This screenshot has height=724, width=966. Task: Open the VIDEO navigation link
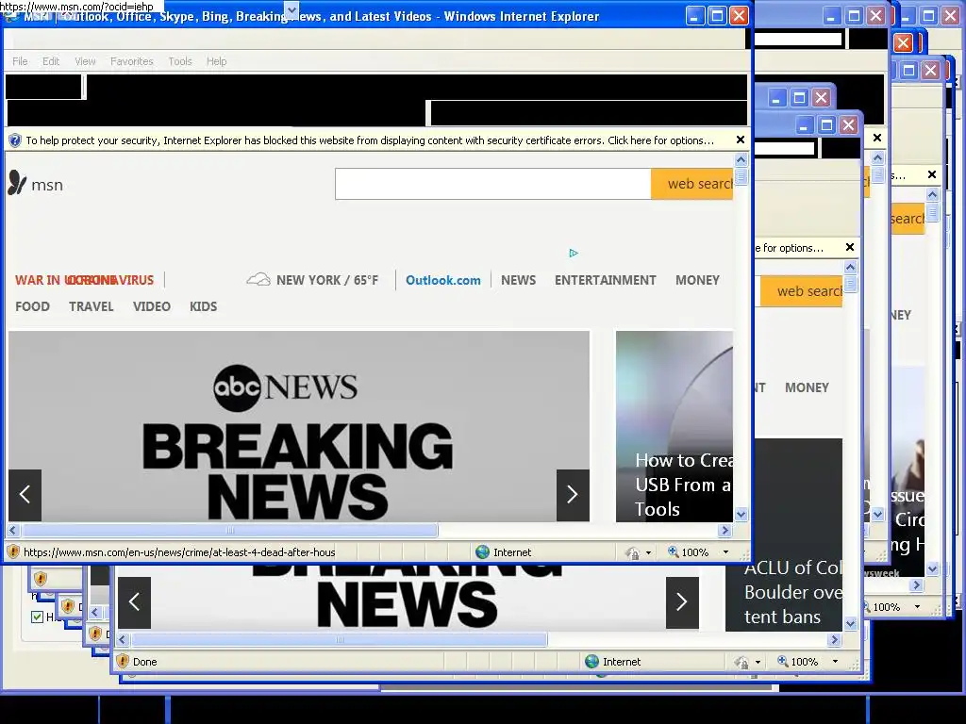(x=152, y=306)
